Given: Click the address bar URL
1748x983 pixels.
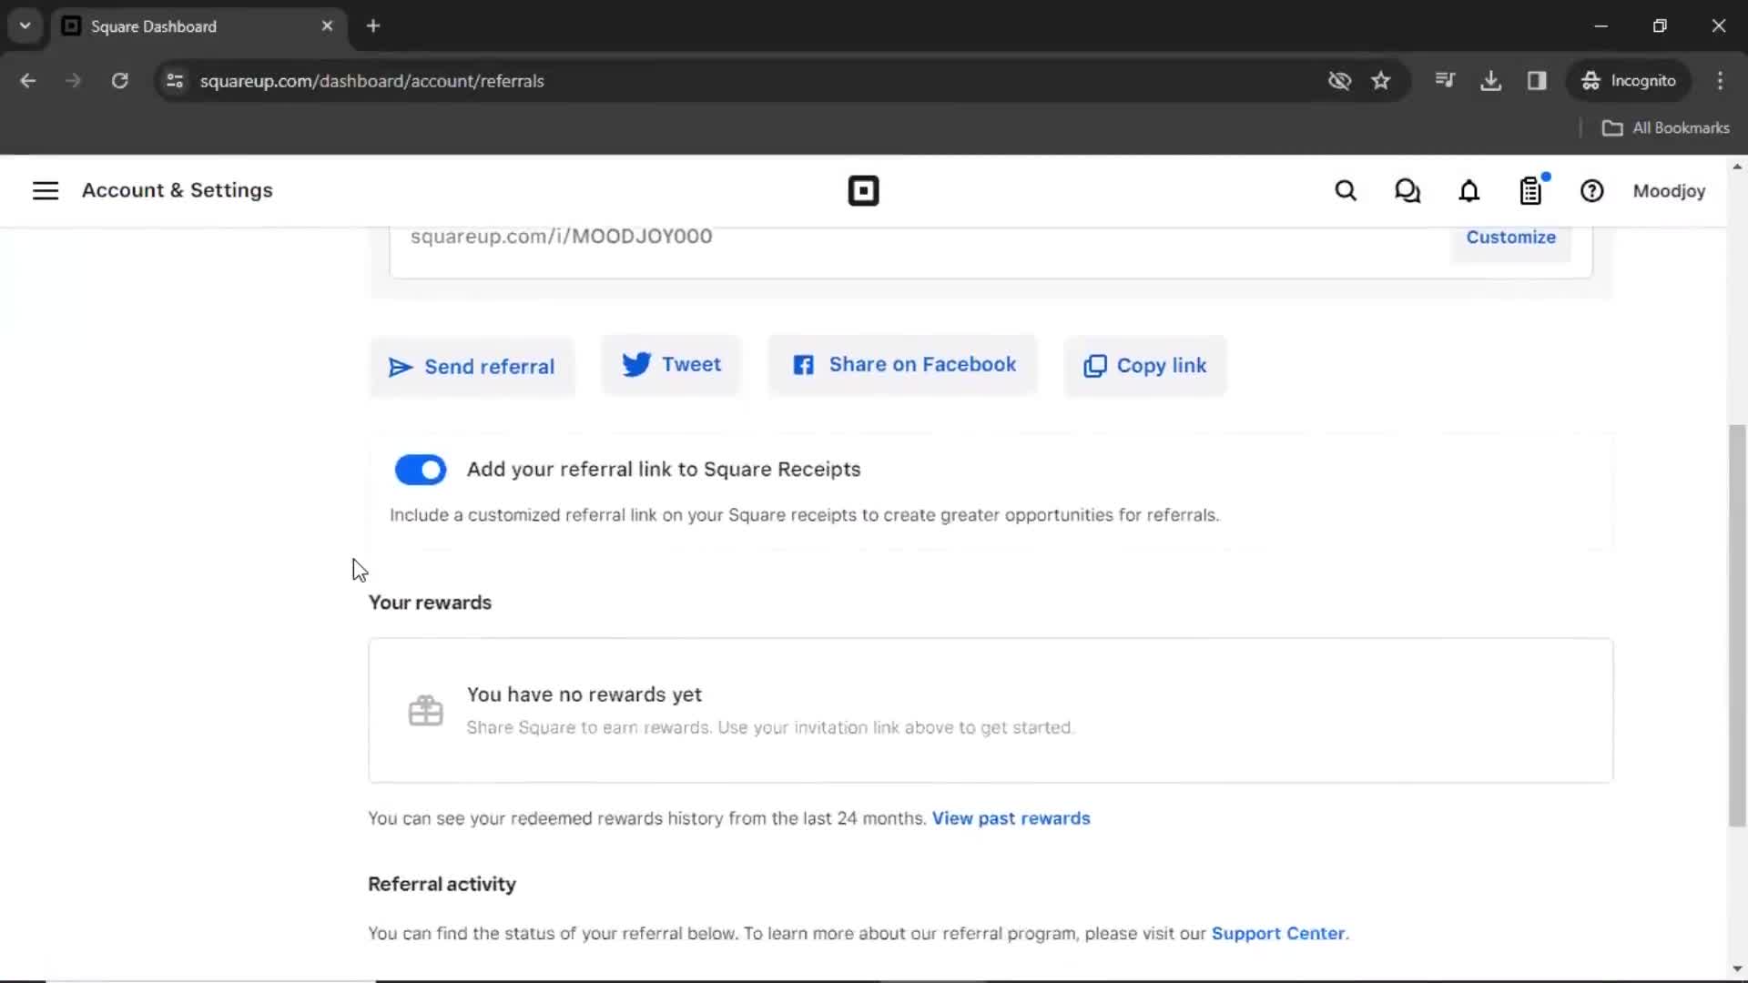Looking at the screenshot, I should click(x=372, y=81).
